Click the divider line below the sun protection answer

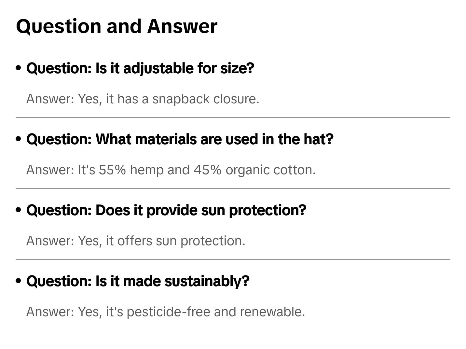(233, 259)
